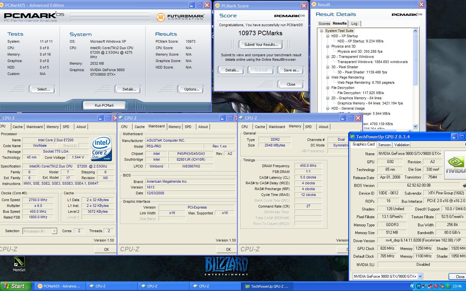Click scroll-up arrow in Result tree
The height and width of the screenshot is (291, 466).
416,31
